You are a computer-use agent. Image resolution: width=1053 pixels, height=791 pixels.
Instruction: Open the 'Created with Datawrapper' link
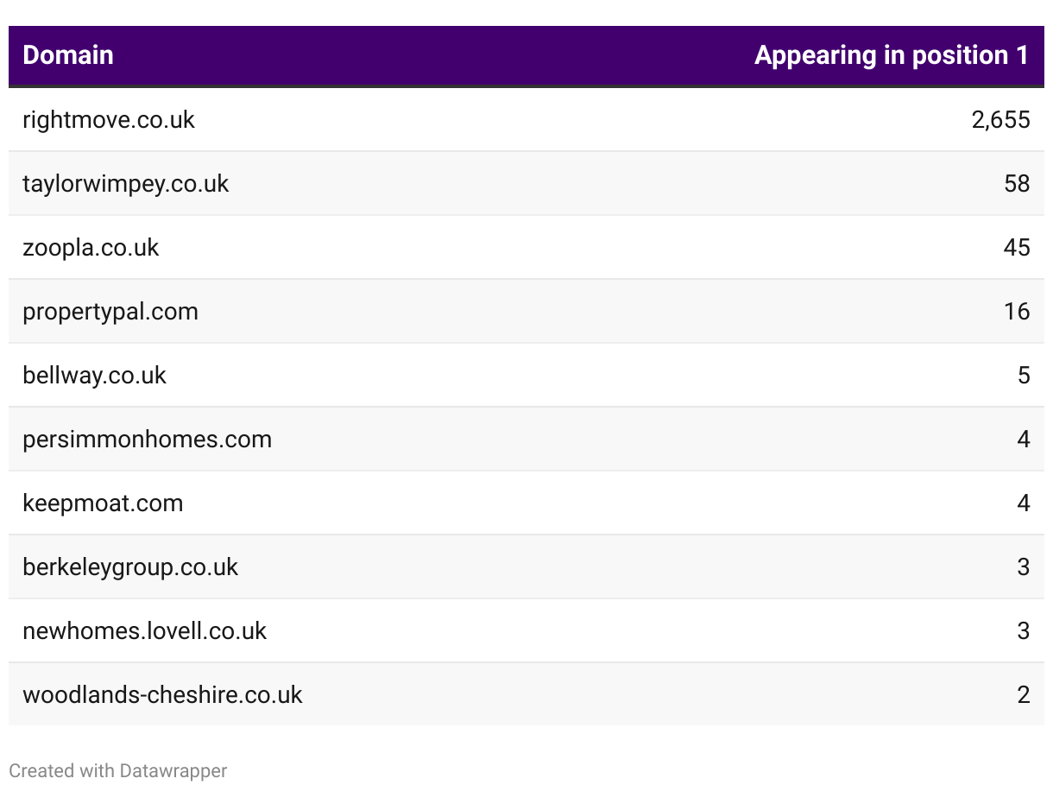pos(118,770)
